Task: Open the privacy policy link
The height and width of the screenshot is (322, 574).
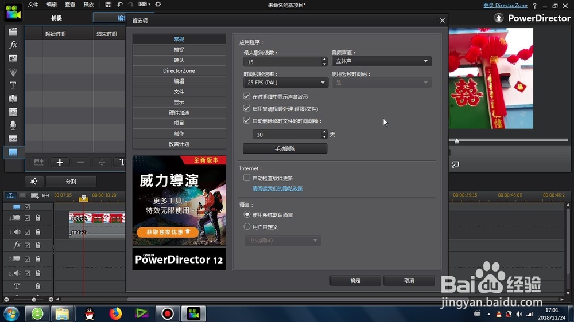Action: tap(277, 189)
